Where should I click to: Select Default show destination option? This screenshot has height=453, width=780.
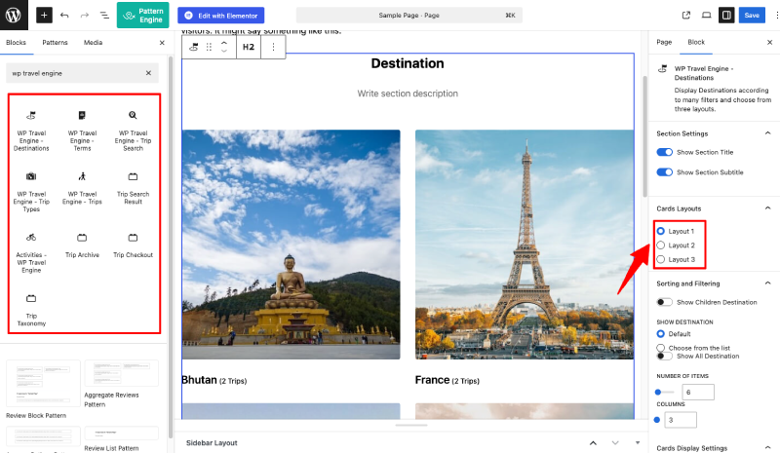click(x=661, y=333)
